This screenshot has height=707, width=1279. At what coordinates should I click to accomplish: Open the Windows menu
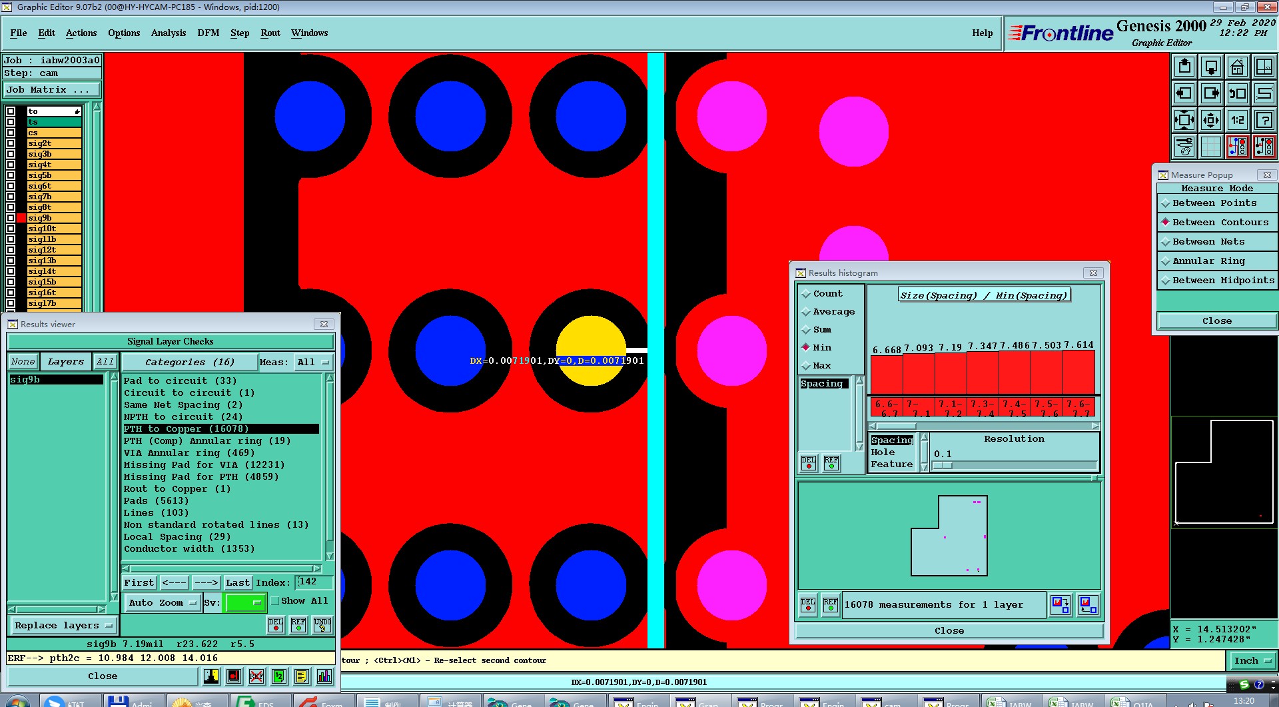309,33
